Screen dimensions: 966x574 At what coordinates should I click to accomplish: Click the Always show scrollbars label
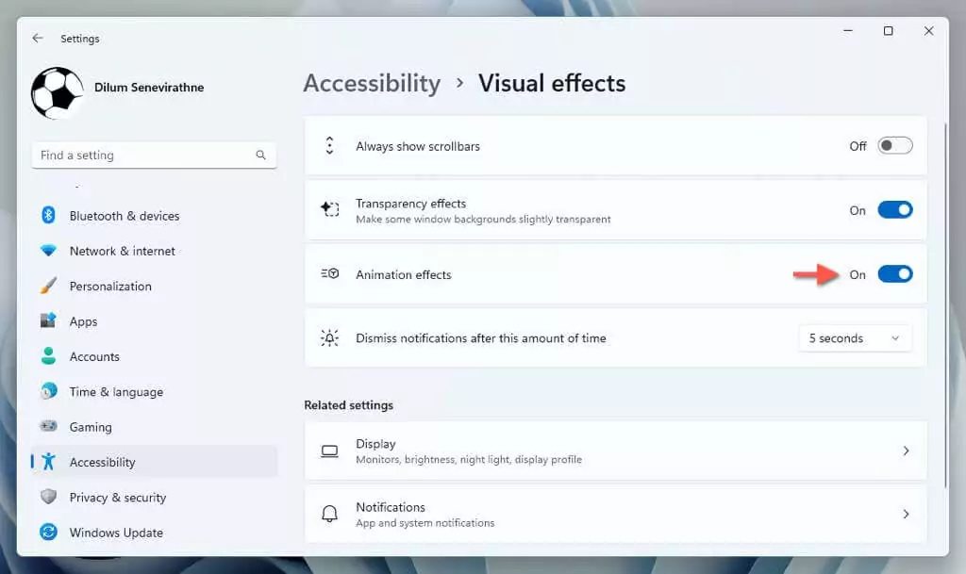(418, 146)
